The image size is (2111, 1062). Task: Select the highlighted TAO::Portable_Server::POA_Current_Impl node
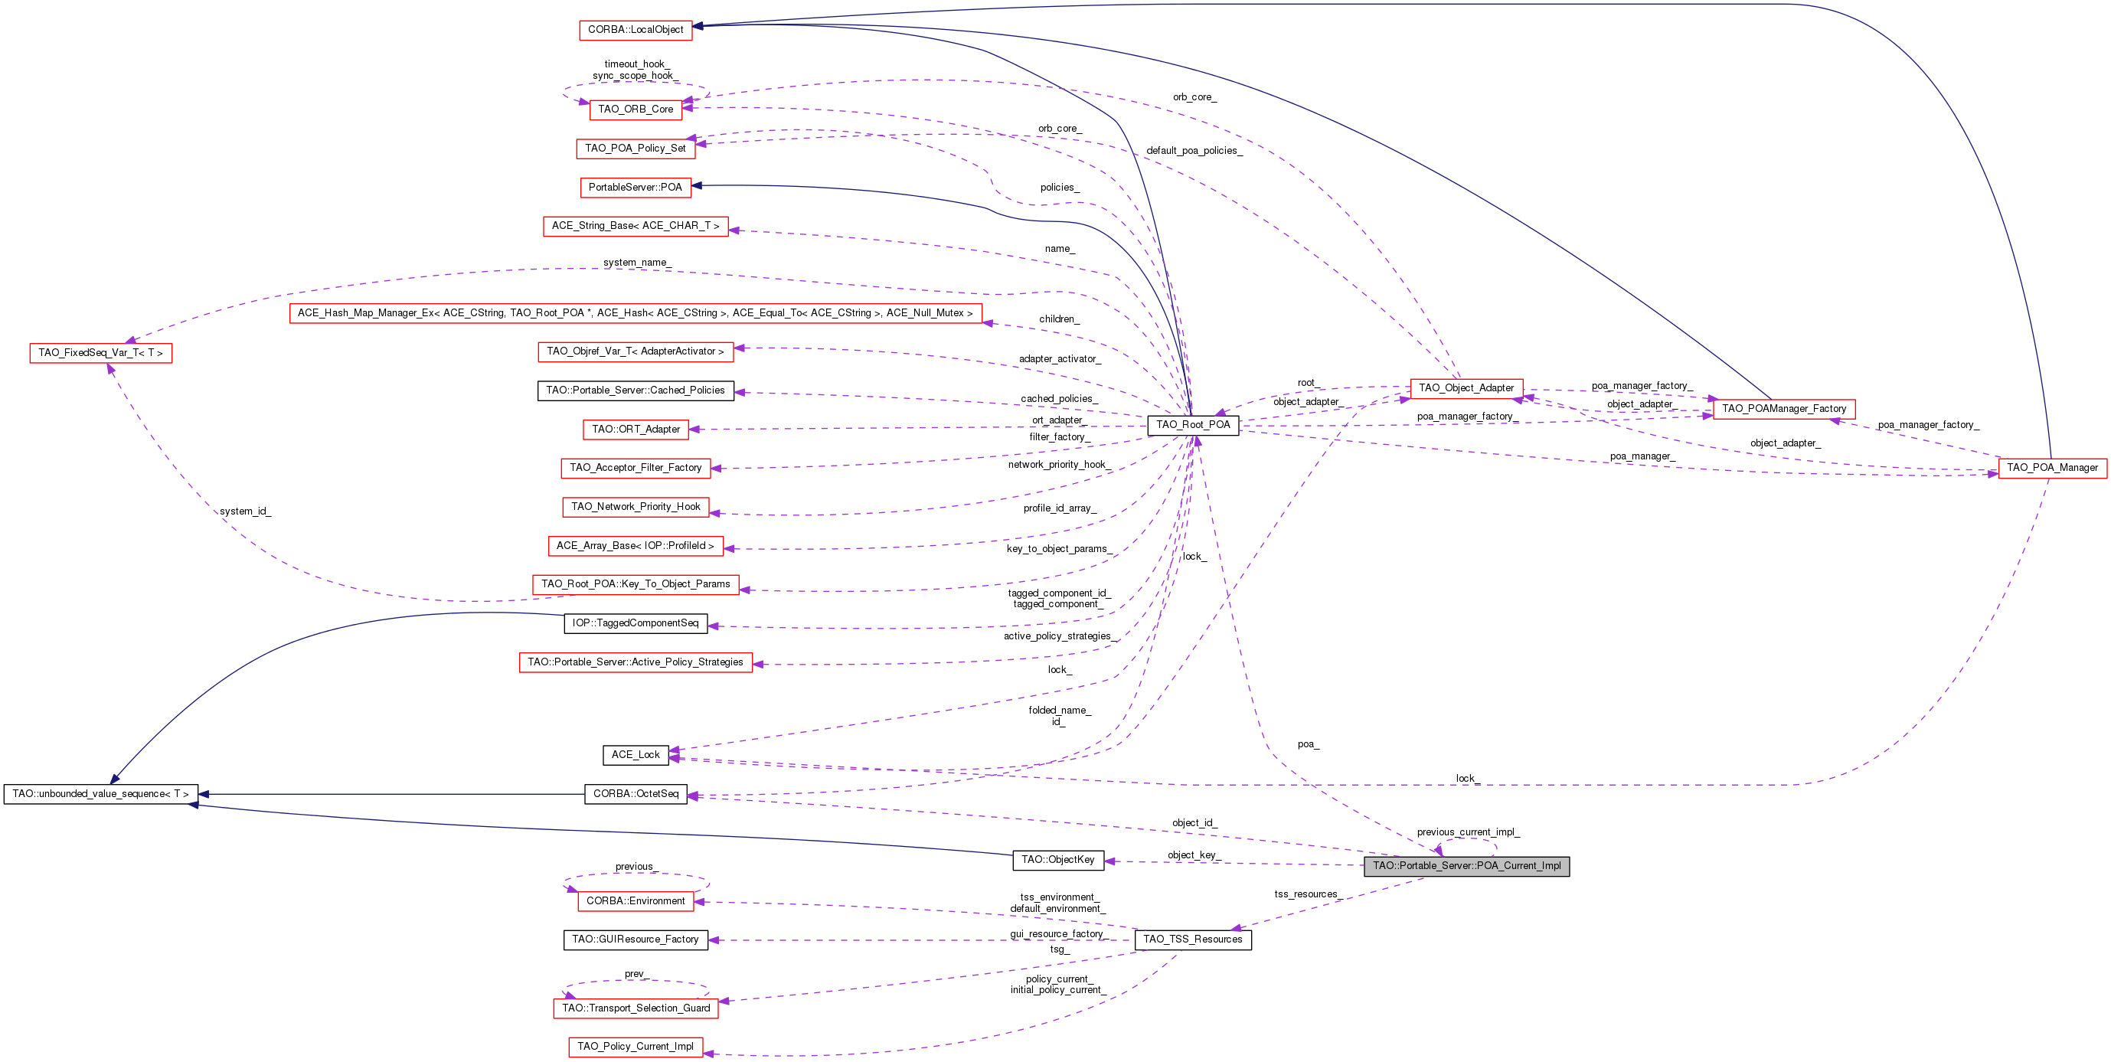(x=1466, y=865)
